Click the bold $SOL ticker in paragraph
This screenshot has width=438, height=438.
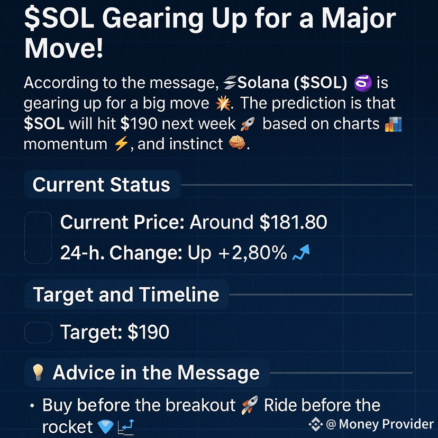tap(44, 124)
